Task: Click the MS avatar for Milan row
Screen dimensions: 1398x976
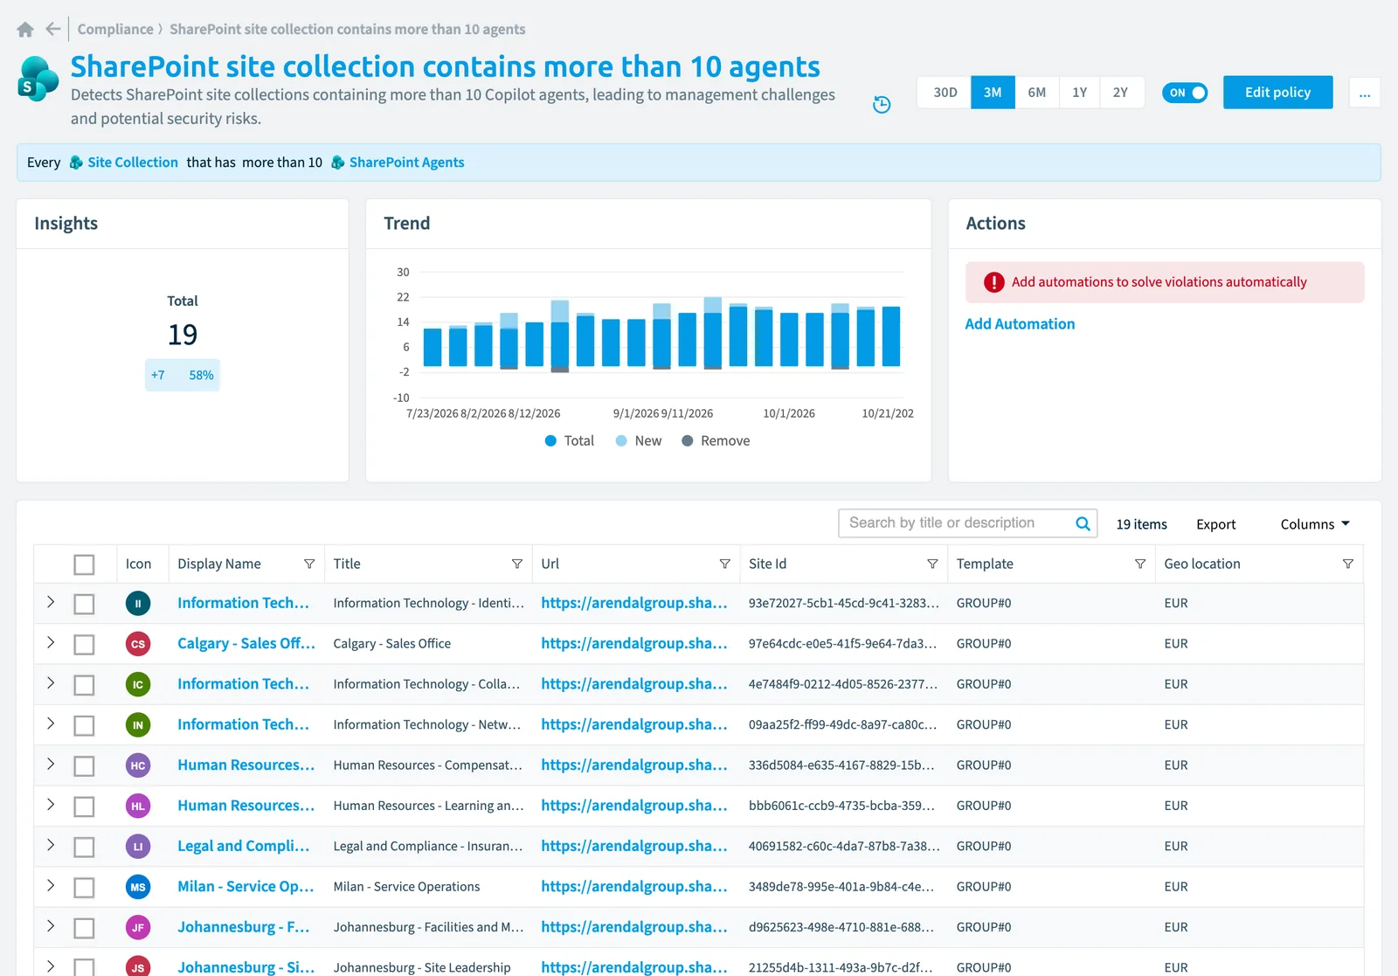Action: pos(138,887)
